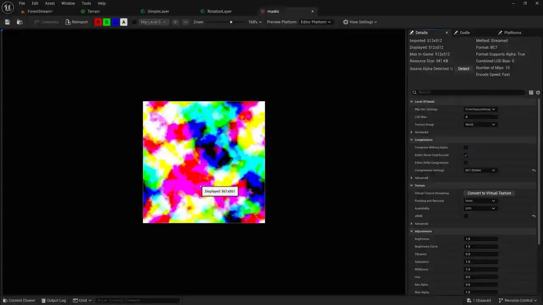Viewport: 543px width, 305px height.
Task: Click the Convert to Virtual Texture button
Action: pyautogui.click(x=489, y=193)
